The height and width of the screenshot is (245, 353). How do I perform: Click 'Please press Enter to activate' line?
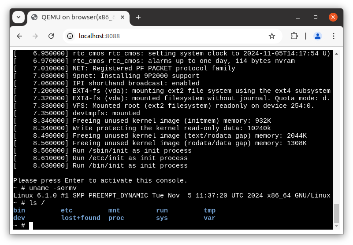pyautogui.click(x=100, y=180)
